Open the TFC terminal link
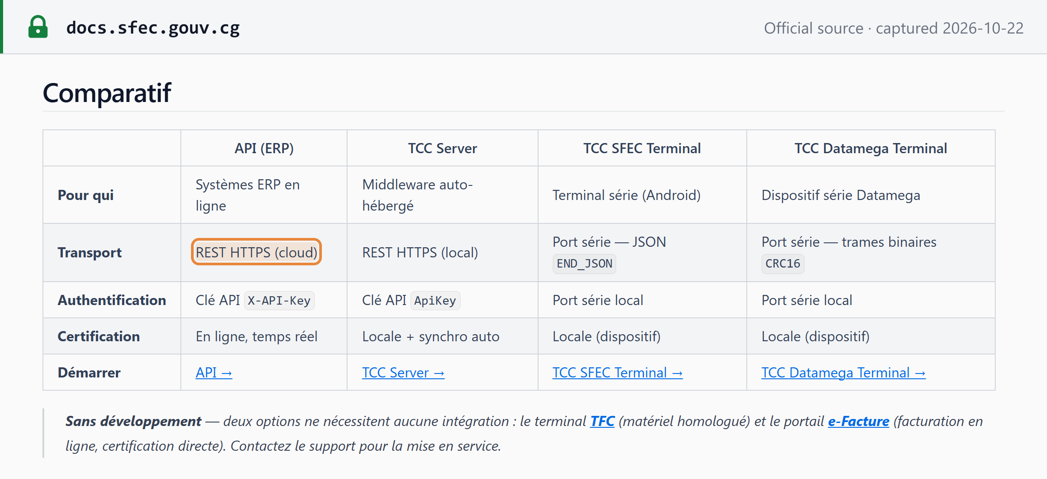The height and width of the screenshot is (479, 1047). coord(602,421)
